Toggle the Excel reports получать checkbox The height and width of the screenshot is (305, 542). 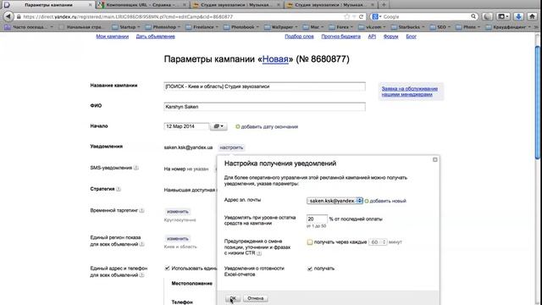pos(310,269)
